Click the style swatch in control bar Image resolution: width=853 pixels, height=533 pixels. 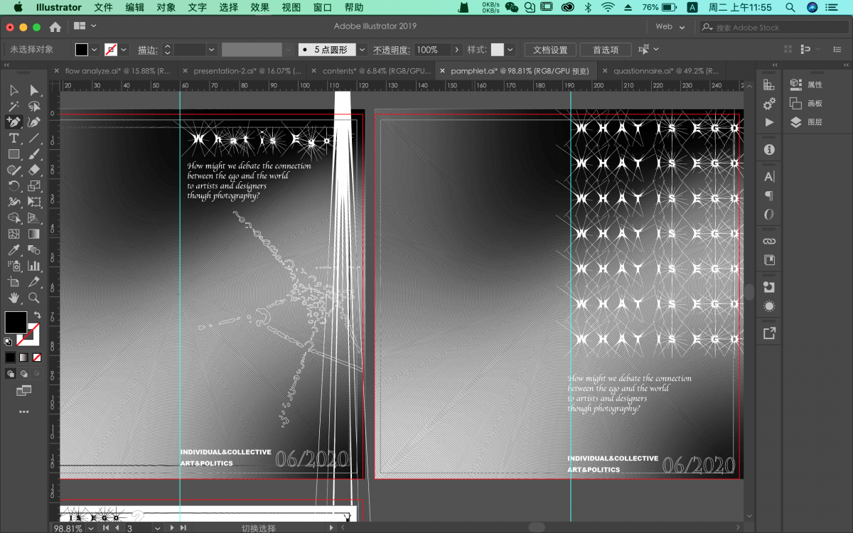click(x=497, y=50)
